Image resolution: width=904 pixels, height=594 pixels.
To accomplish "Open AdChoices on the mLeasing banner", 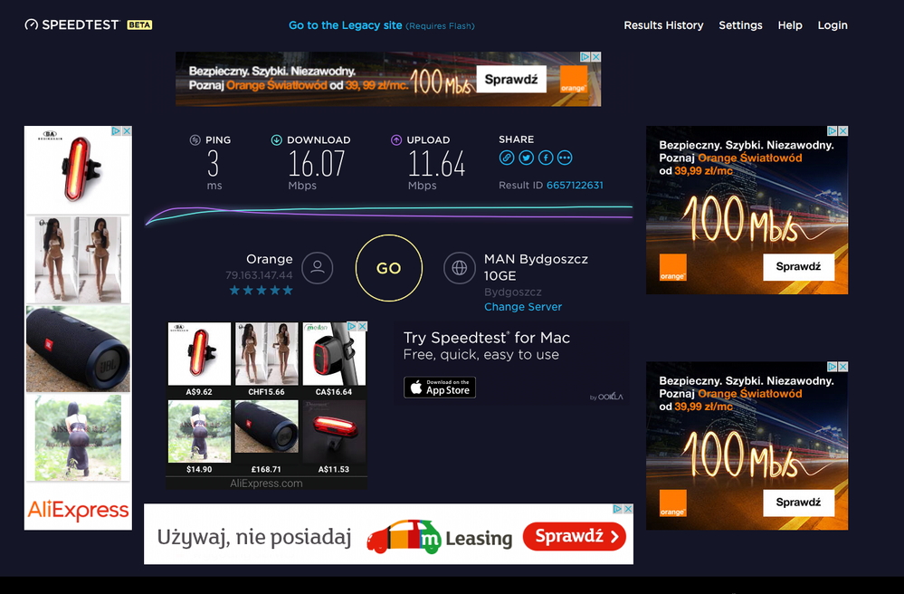I will tap(617, 509).
